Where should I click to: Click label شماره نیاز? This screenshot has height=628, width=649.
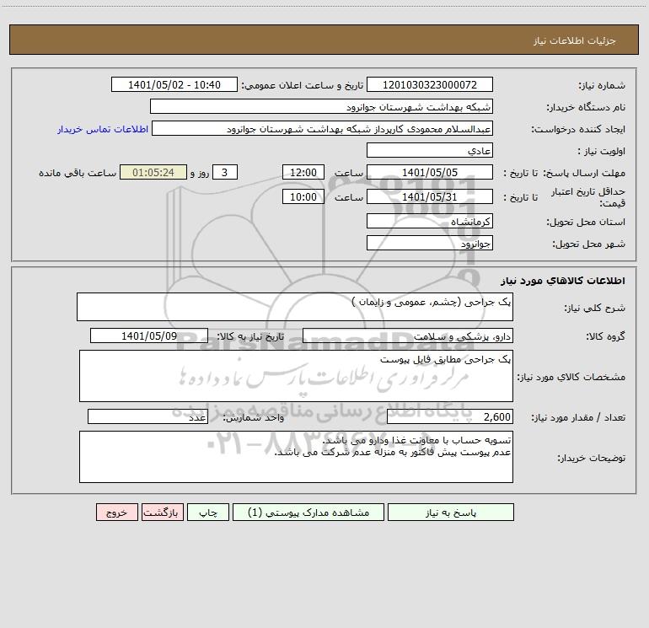[602, 86]
